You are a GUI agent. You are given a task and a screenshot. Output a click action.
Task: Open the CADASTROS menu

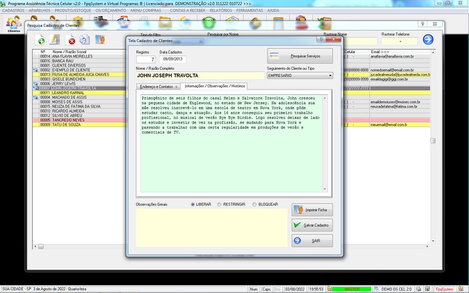coord(13,11)
